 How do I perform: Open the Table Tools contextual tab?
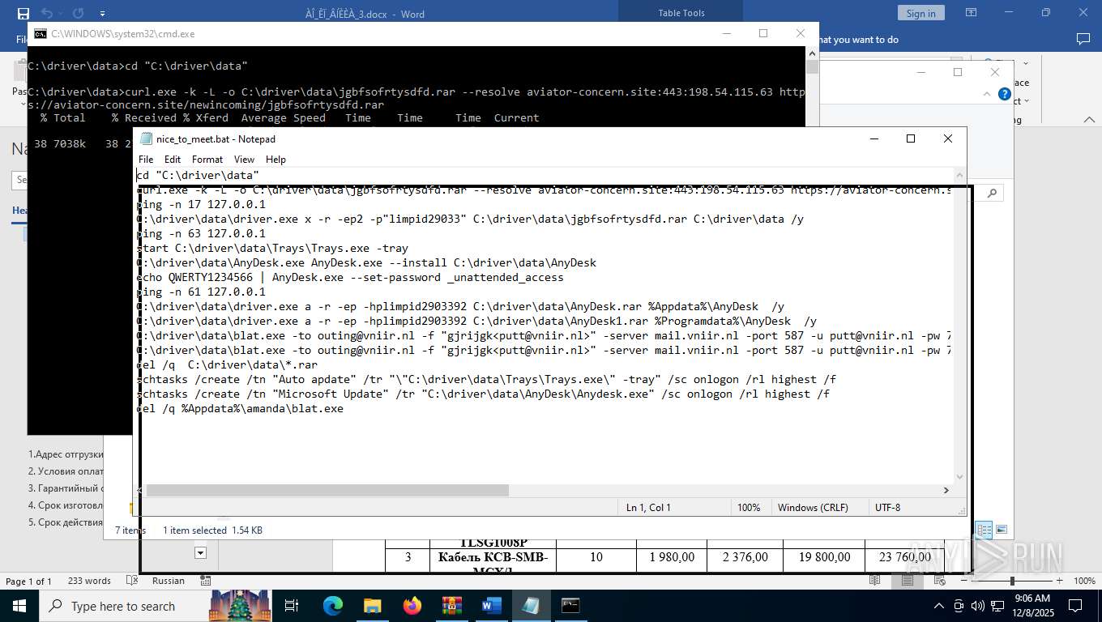[x=681, y=13]
